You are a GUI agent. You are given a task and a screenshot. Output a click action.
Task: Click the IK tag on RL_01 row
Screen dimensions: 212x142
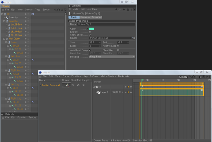tap(32, 102)
